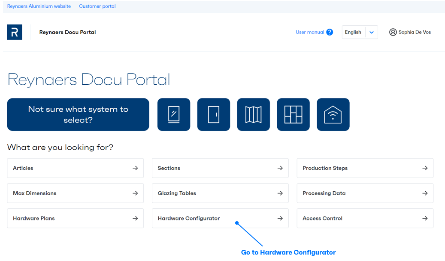The image size is (445, 261).
Task: Open the Reynaers Aluminium website link
Action: (x=39, y=6)
